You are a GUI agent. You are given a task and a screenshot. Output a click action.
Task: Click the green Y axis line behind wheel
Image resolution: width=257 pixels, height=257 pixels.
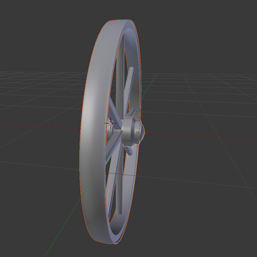pyautogui.click(x=149, y=85)
